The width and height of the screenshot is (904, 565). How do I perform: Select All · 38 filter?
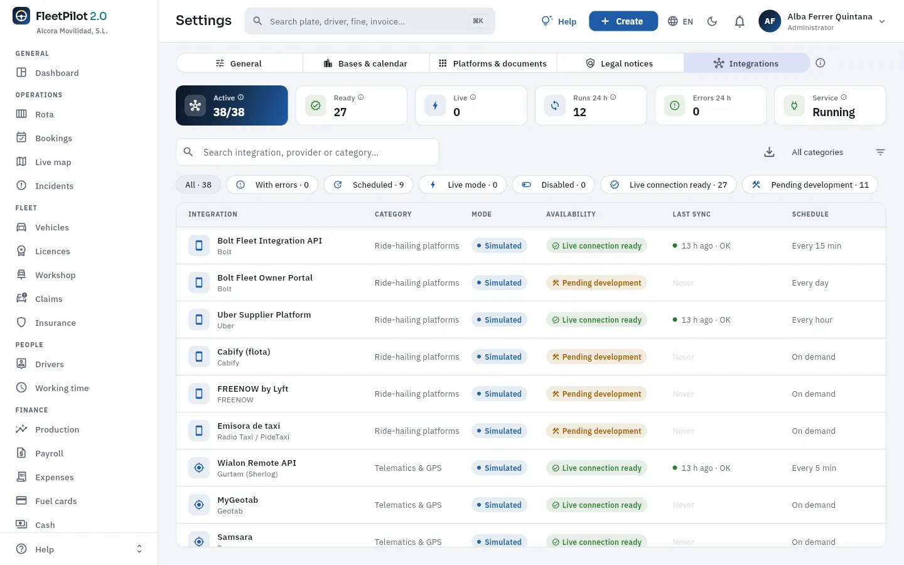tap(198, 185)
